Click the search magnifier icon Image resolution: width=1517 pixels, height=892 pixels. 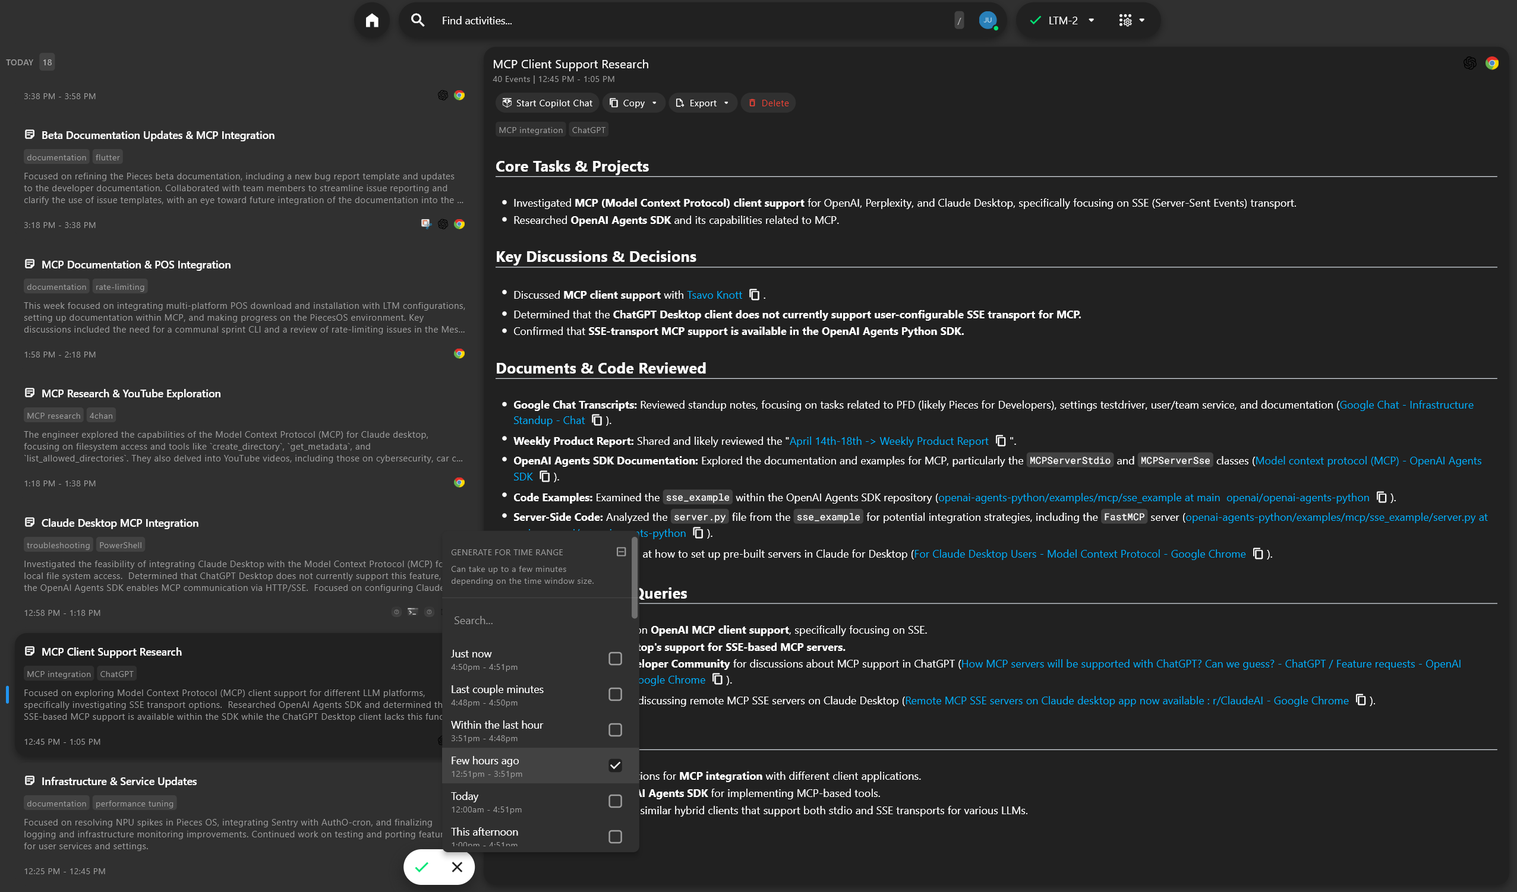pos(418,20)
